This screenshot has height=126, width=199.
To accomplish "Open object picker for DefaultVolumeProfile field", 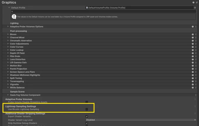I will pyautogui.click(x=195, y=8).
